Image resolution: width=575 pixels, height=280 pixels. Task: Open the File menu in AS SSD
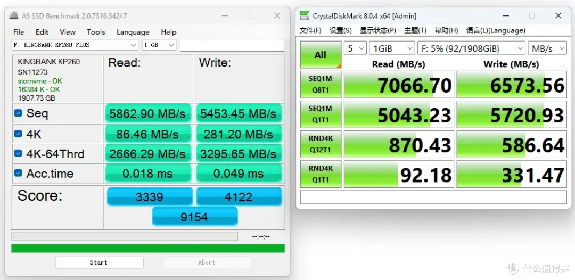pyautogui.click(x=19, y=32)
